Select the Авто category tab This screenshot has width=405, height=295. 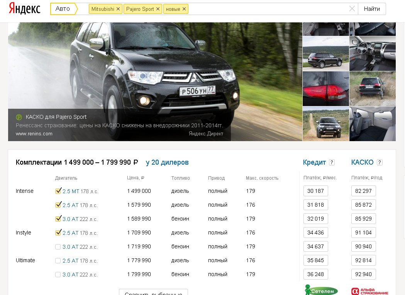63,9
